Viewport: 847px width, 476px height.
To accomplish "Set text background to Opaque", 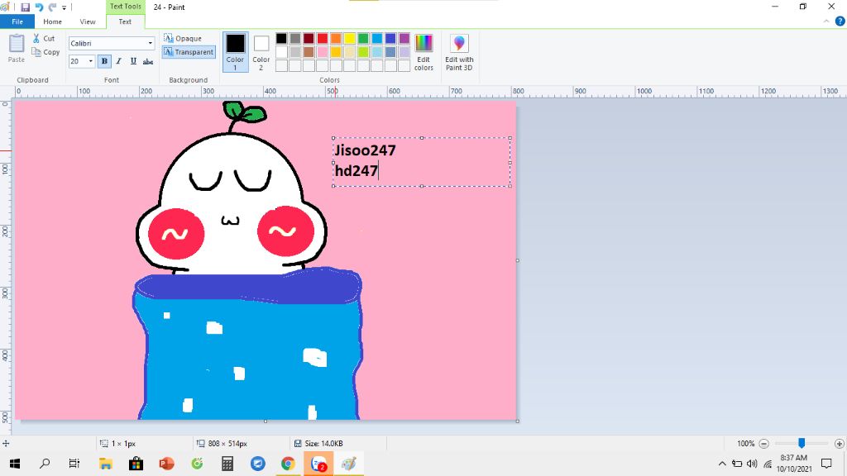I will click(183, 38).
